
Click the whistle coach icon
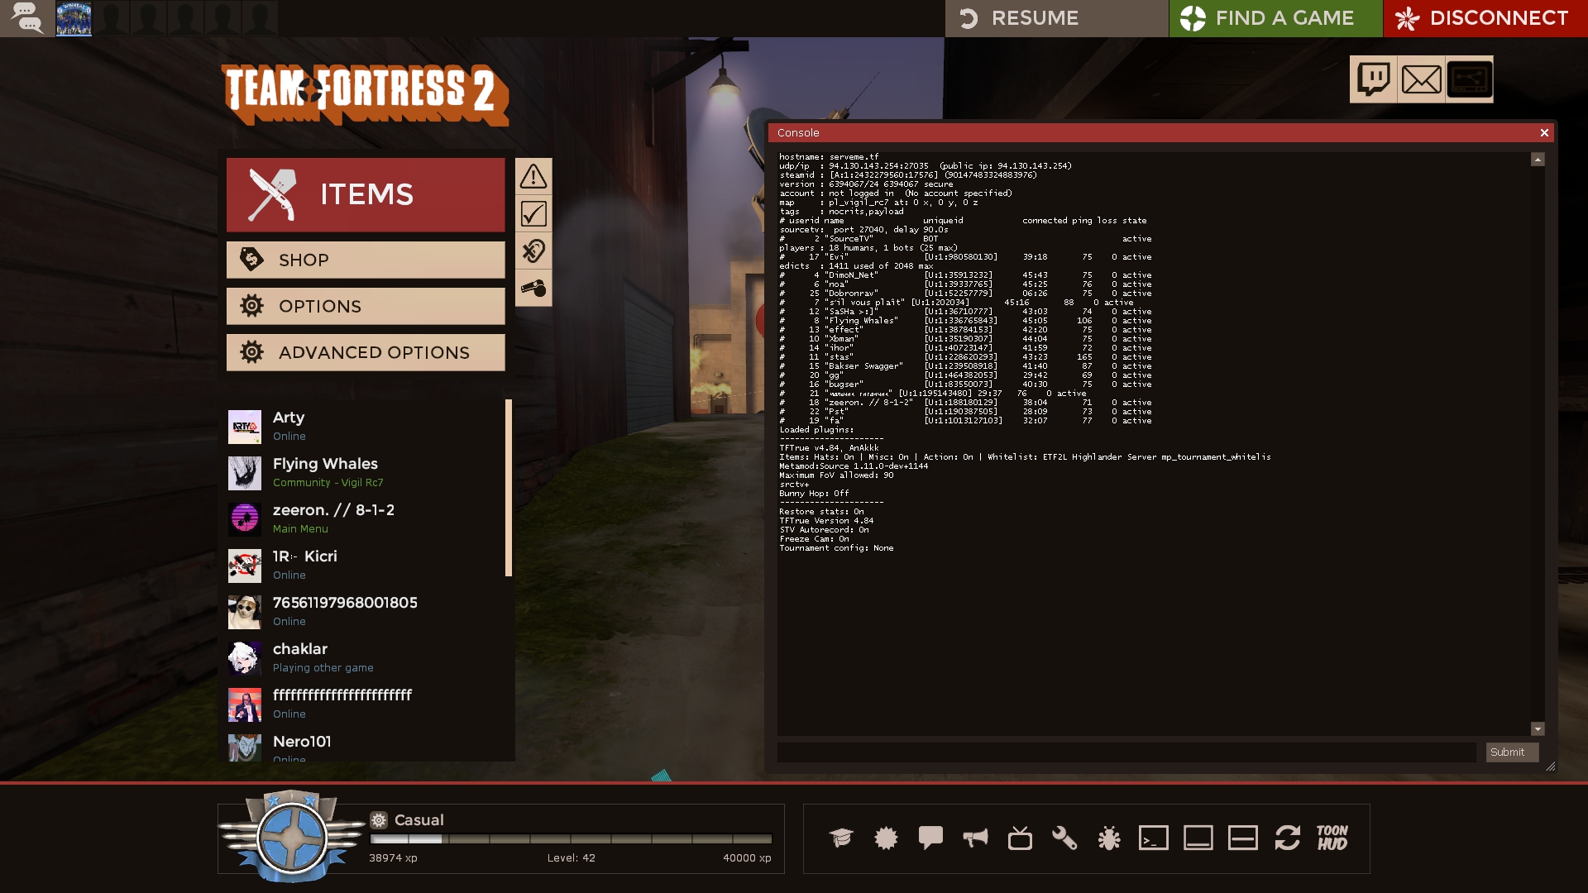(533, 288)
